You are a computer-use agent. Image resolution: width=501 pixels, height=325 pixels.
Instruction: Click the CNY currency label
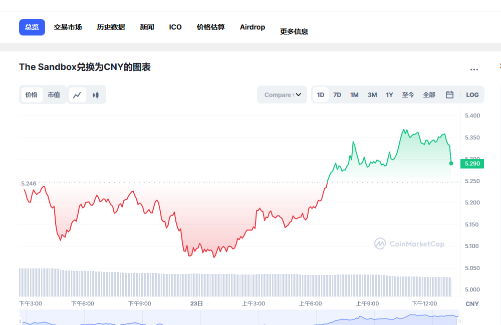click(x=472, y=303)
